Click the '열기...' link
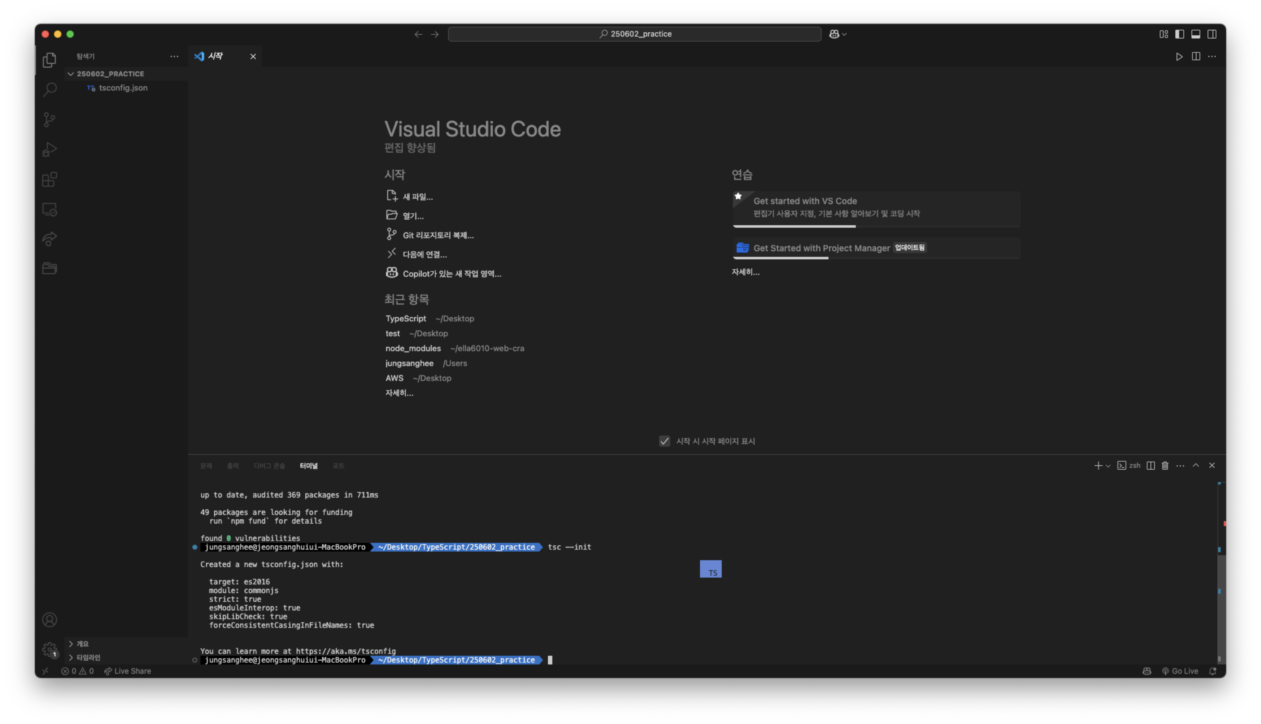 [x=413, y=216]
